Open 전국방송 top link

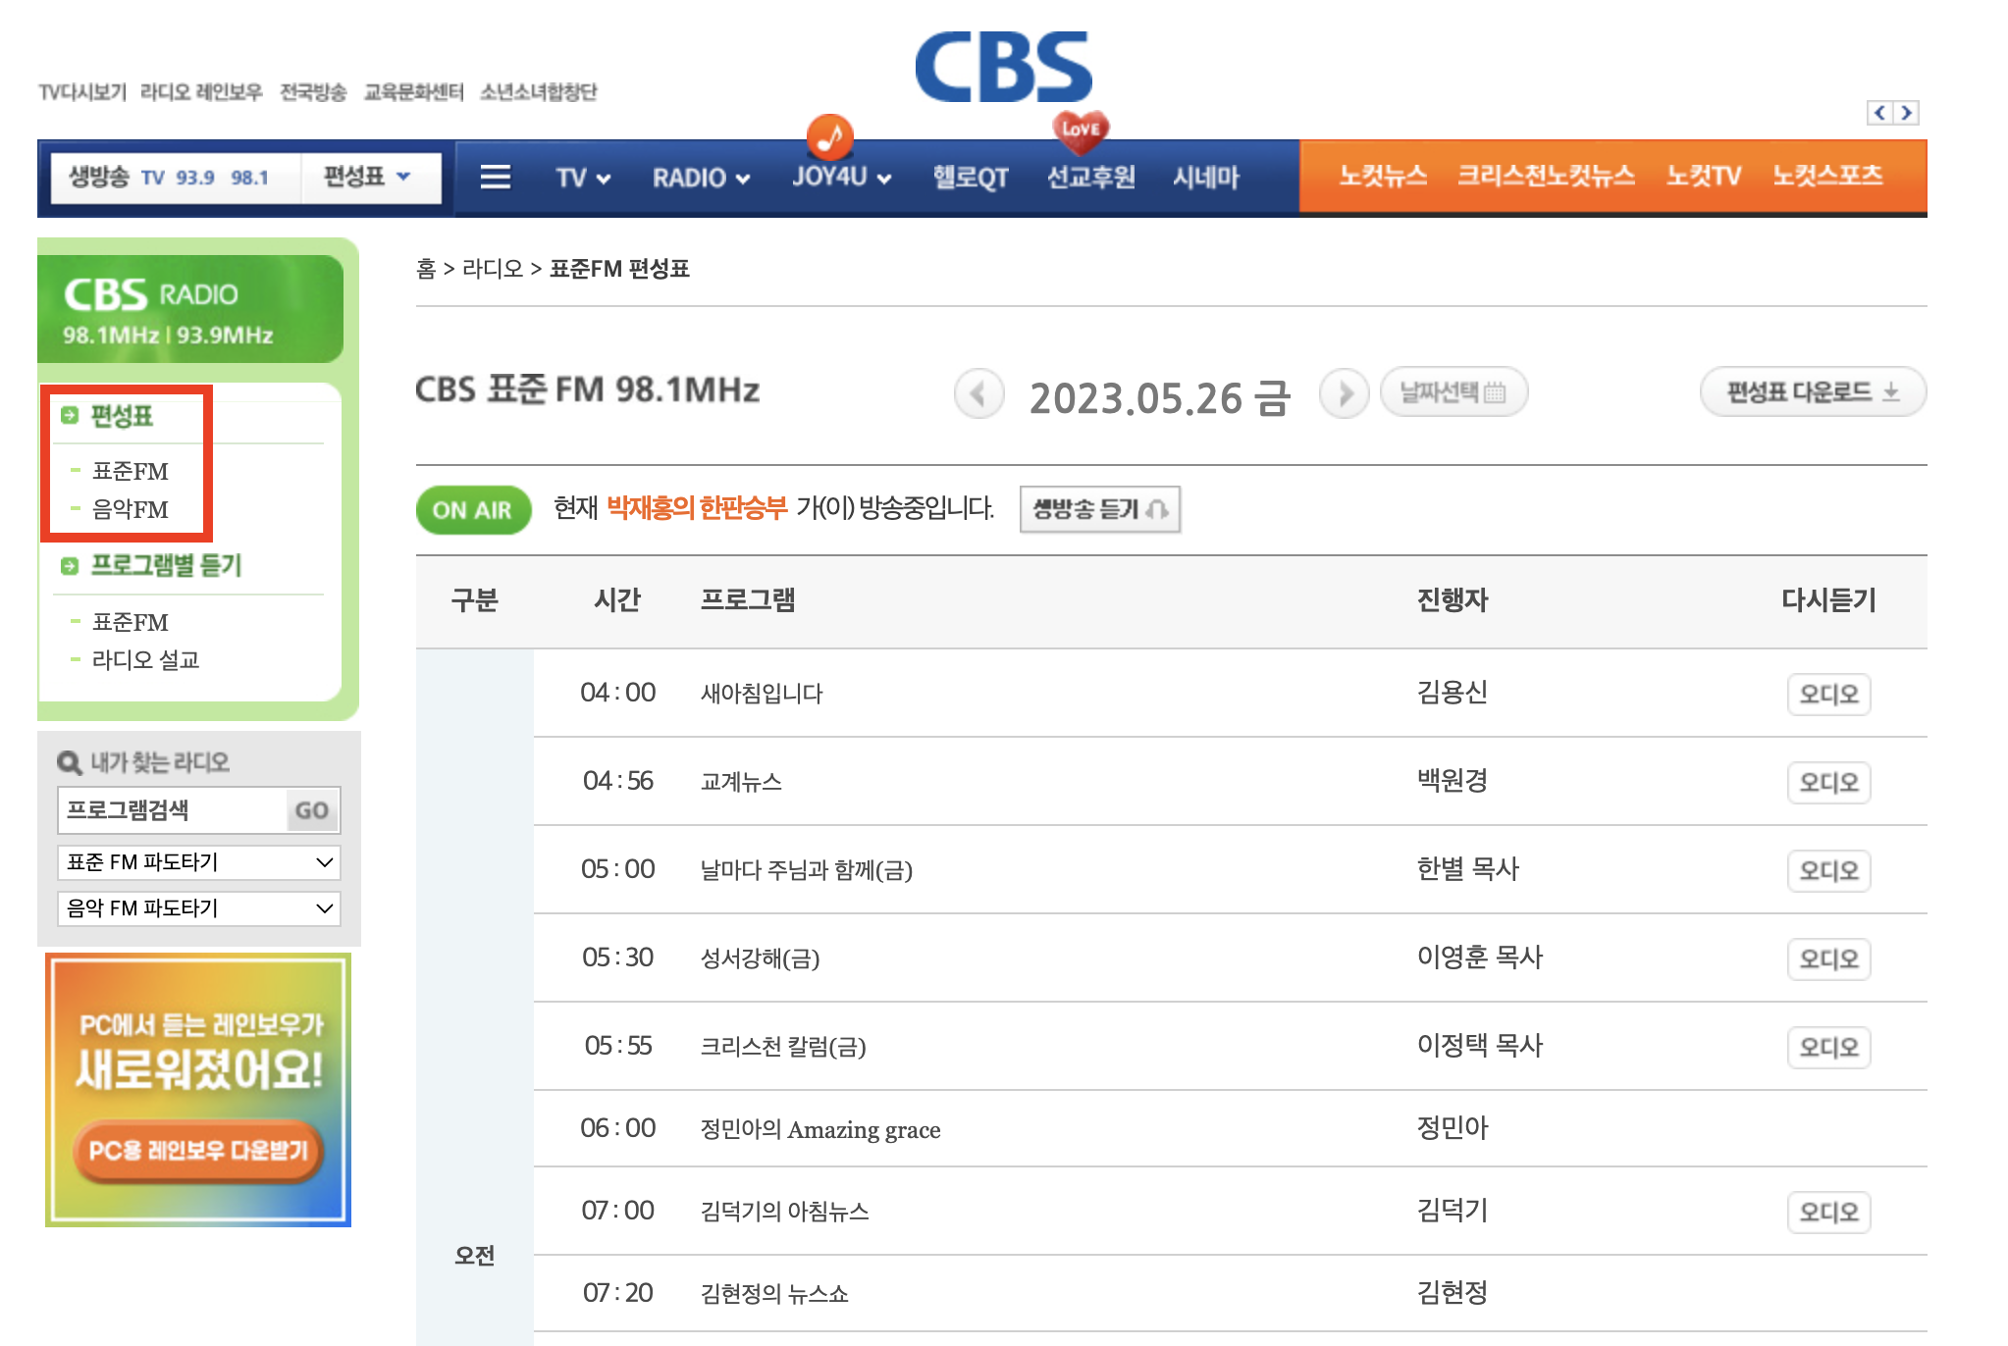click(x=313, y=92)
